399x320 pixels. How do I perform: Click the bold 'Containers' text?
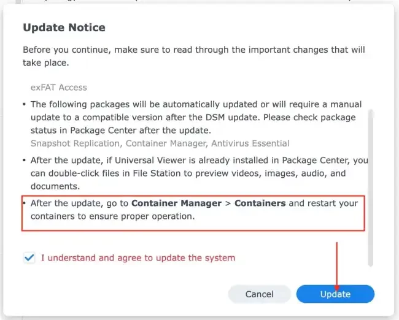pyautogui.click(x=260, y=203)
